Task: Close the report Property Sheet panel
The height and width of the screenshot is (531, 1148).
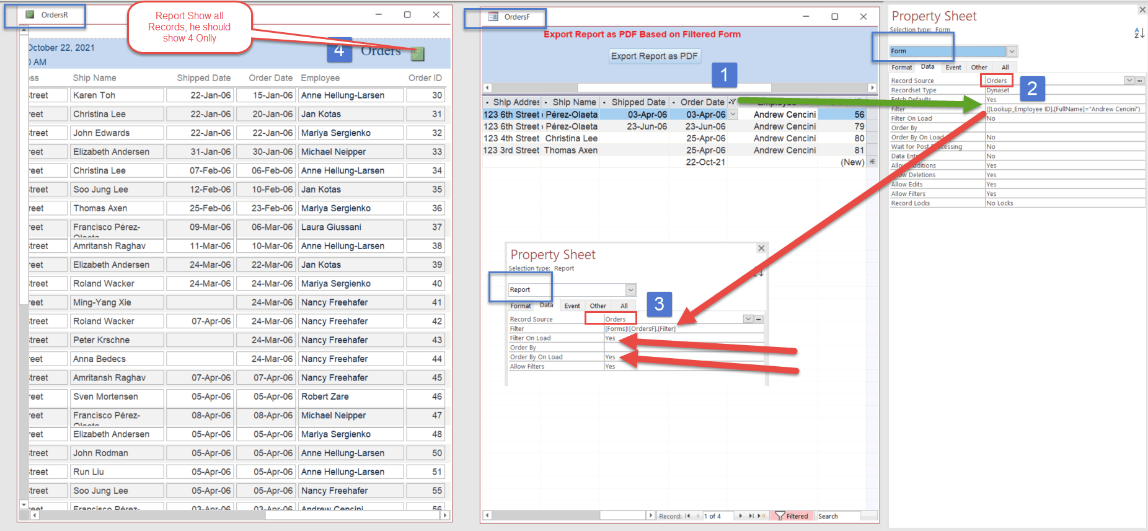Action: [761, 248]
